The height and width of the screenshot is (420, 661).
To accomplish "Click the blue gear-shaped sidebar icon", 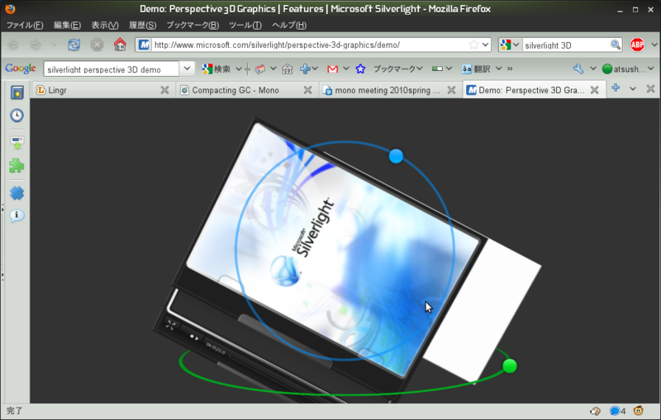I will coord(17,193).
